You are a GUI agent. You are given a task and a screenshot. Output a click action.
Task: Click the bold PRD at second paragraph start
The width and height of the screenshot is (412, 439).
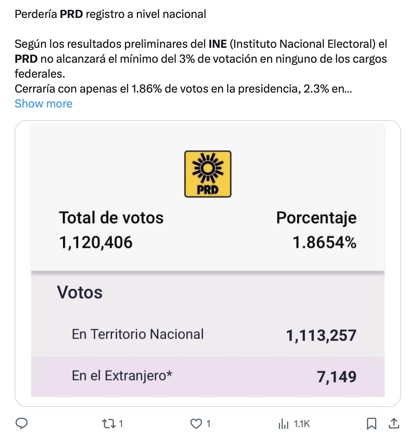pyautogui.click(x=26, y=59)
